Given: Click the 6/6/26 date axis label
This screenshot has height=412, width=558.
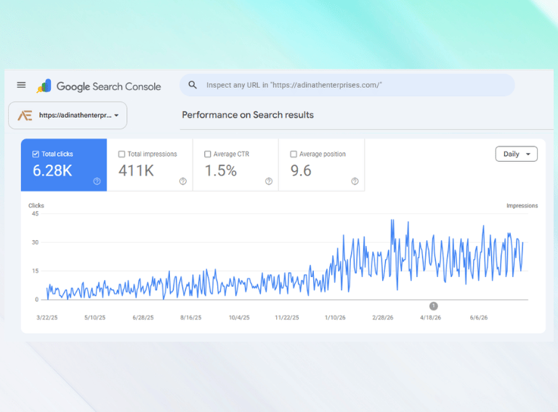Looking at the screenshot, I should tap(479, 318).
